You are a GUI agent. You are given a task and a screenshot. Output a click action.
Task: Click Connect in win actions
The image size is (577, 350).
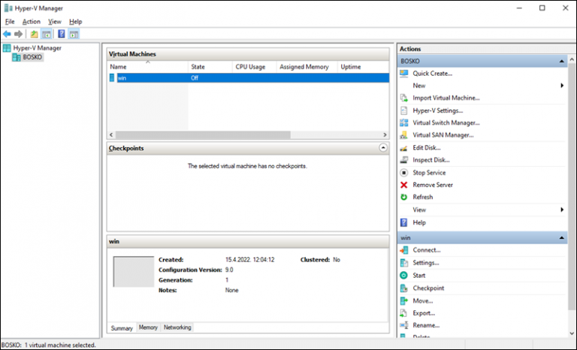click(426, 250)
